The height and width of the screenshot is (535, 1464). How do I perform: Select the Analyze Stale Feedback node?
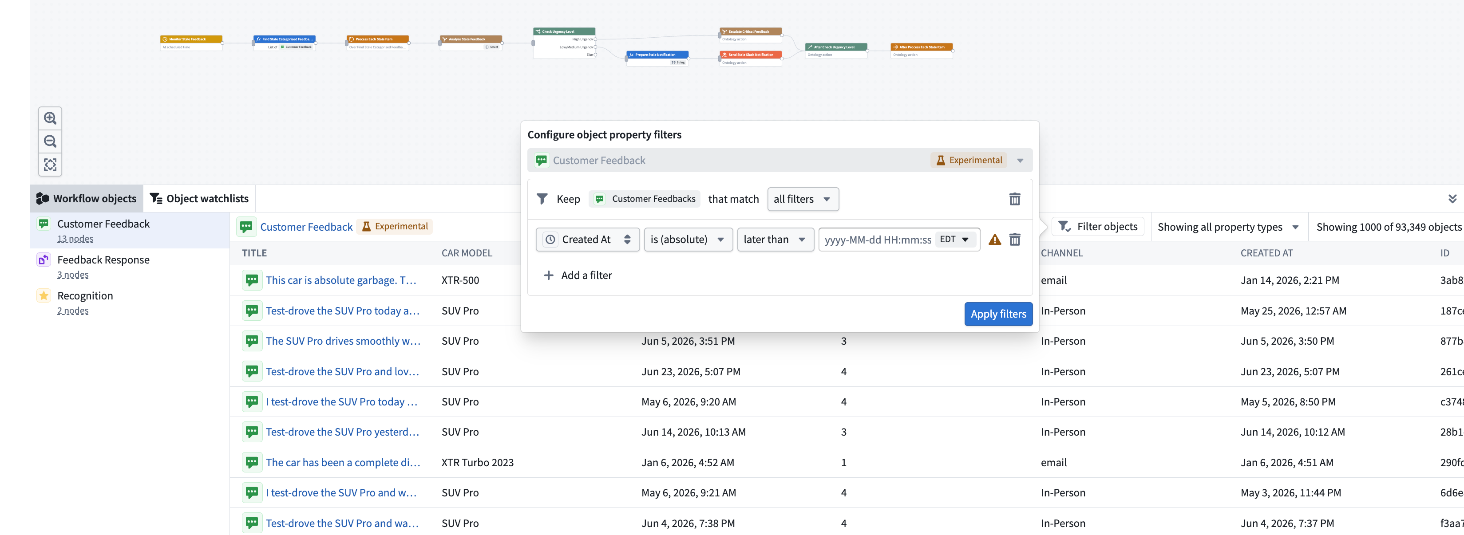tap(471, 43)
